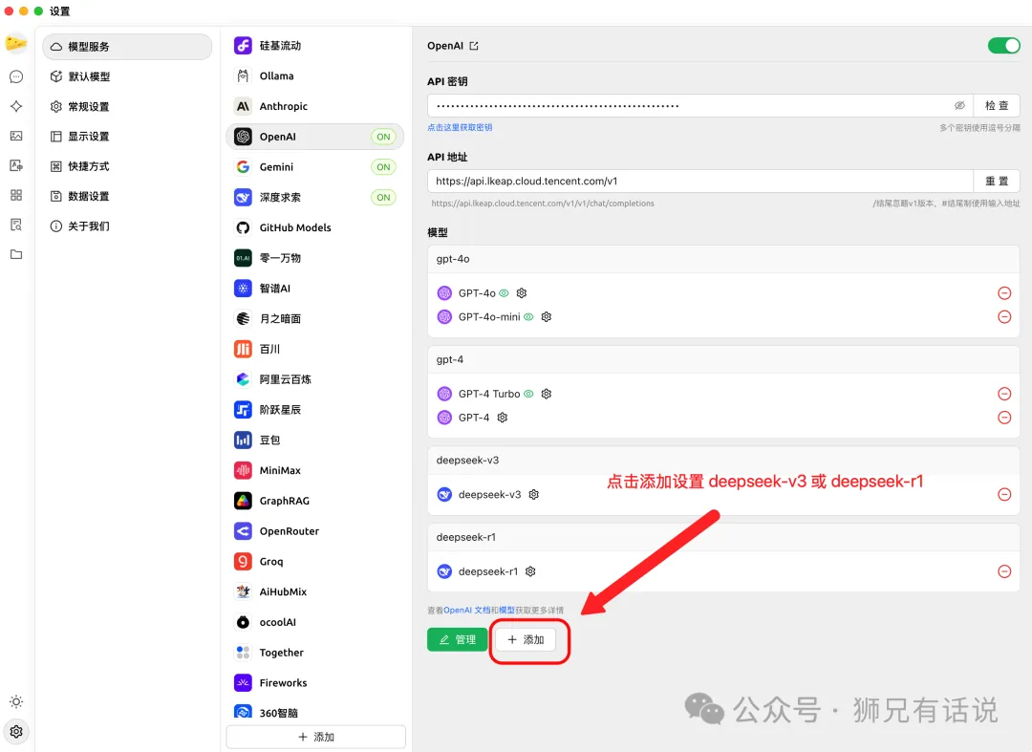The image size is (1032, 752).
Task: Open 快捷方式 settings section
Action: pyautogui.click(x=127, y=166)
